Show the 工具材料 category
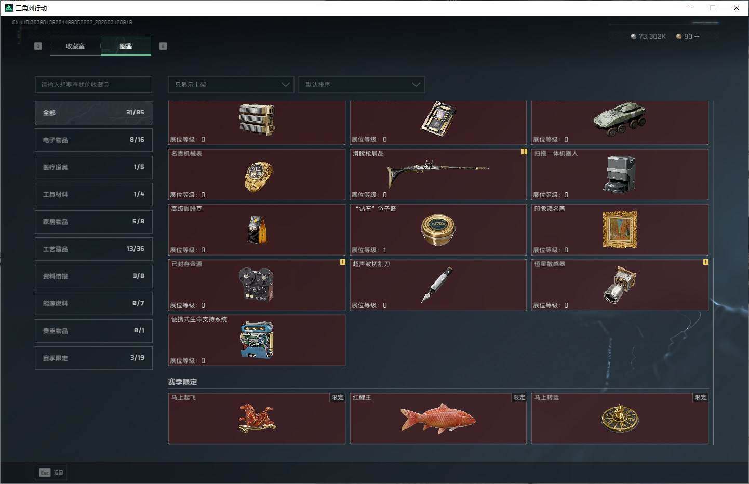 pyautogui.click(x=93, y=195)
